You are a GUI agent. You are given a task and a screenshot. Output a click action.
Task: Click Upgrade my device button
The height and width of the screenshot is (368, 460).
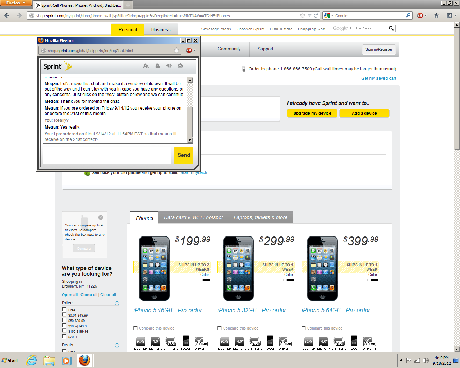click(x=312, y=113)
